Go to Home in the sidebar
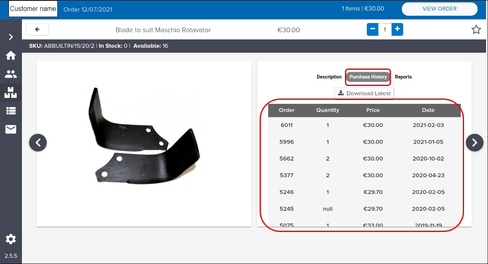Image resolution: width=488 pixels, height=264 pixels. 11,56
